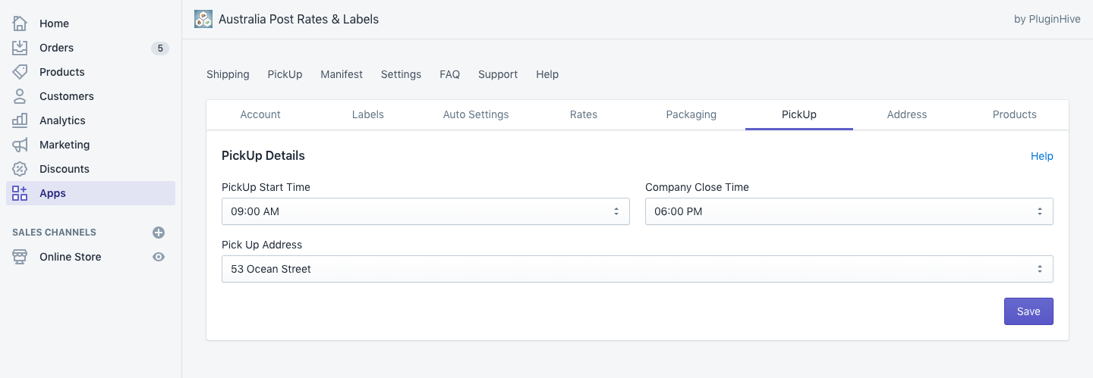1093x378 pixels.
Task: Click the Orders count badge 5
Action: 159,48
